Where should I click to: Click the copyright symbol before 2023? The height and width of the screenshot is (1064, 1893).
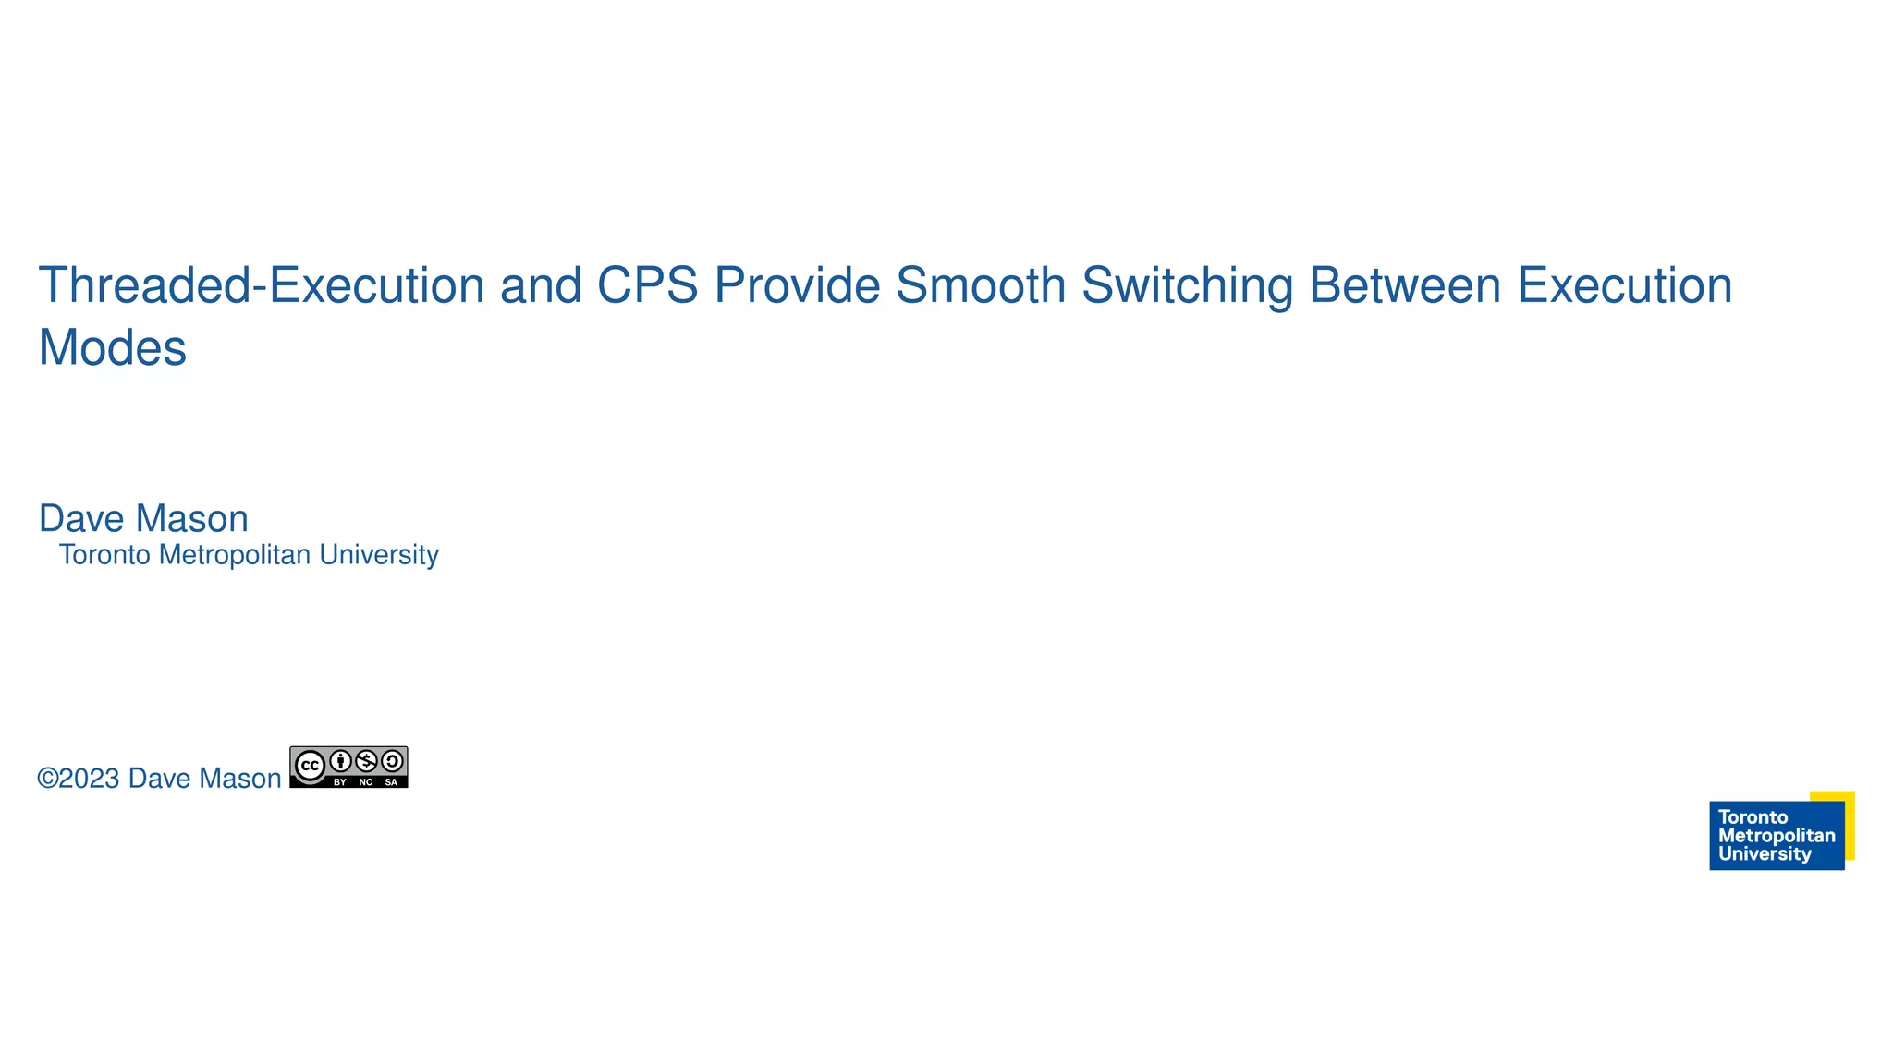[x=47, y=779]
